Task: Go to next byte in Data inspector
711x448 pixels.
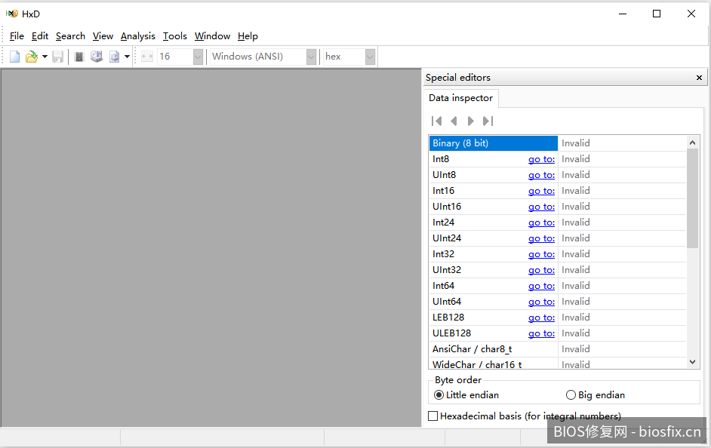Action: (x=471, y=121)
